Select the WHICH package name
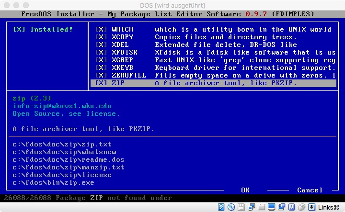Screen dimensions: 345x212 tap(122, 30)
